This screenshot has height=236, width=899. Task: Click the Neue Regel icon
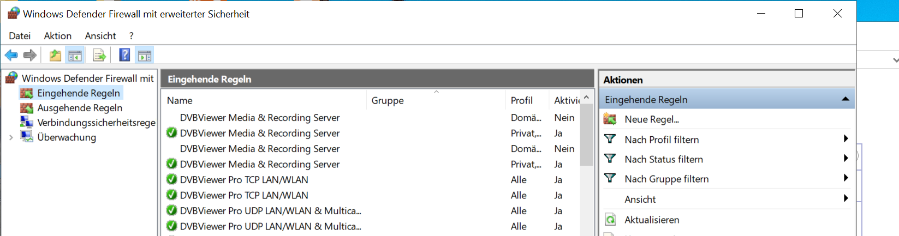click(610, 119)
